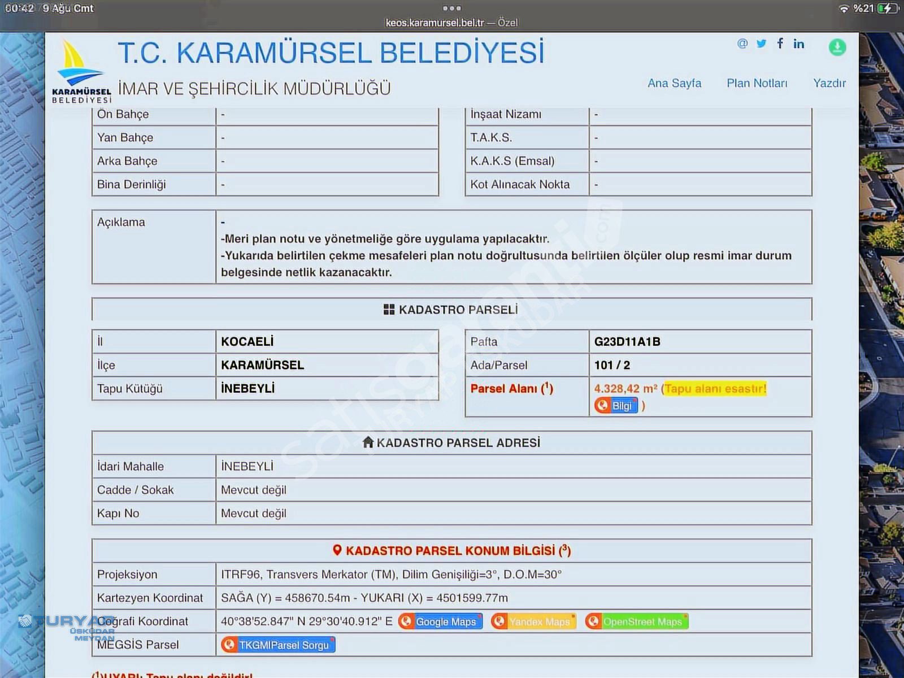904x678 pixels.
Task: Click the green download icon
Action: [837, 47]
